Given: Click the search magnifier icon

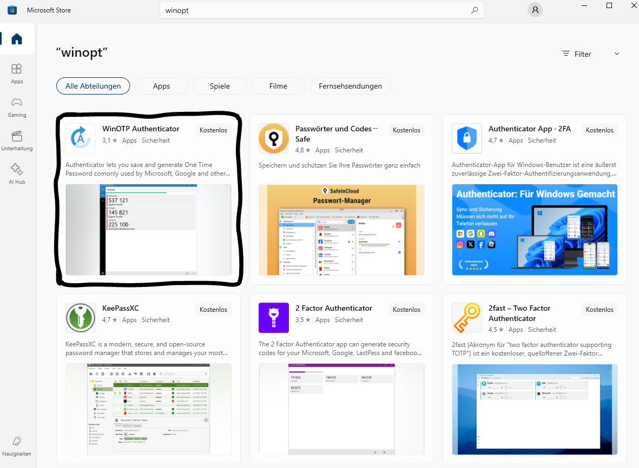Looking at the screenshot, I should point(475,10).
